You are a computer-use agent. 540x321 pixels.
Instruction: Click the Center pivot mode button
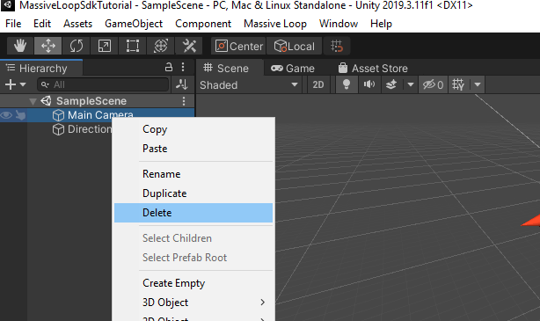point(238,46)
